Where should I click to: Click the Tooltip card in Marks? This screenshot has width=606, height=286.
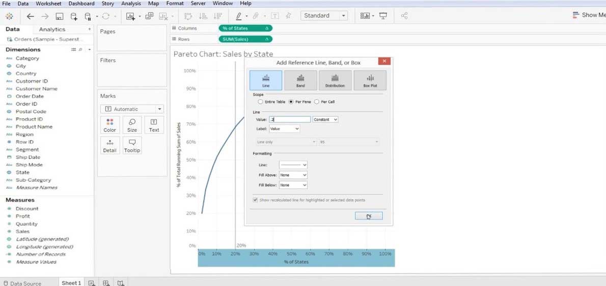tap(132, 146)
